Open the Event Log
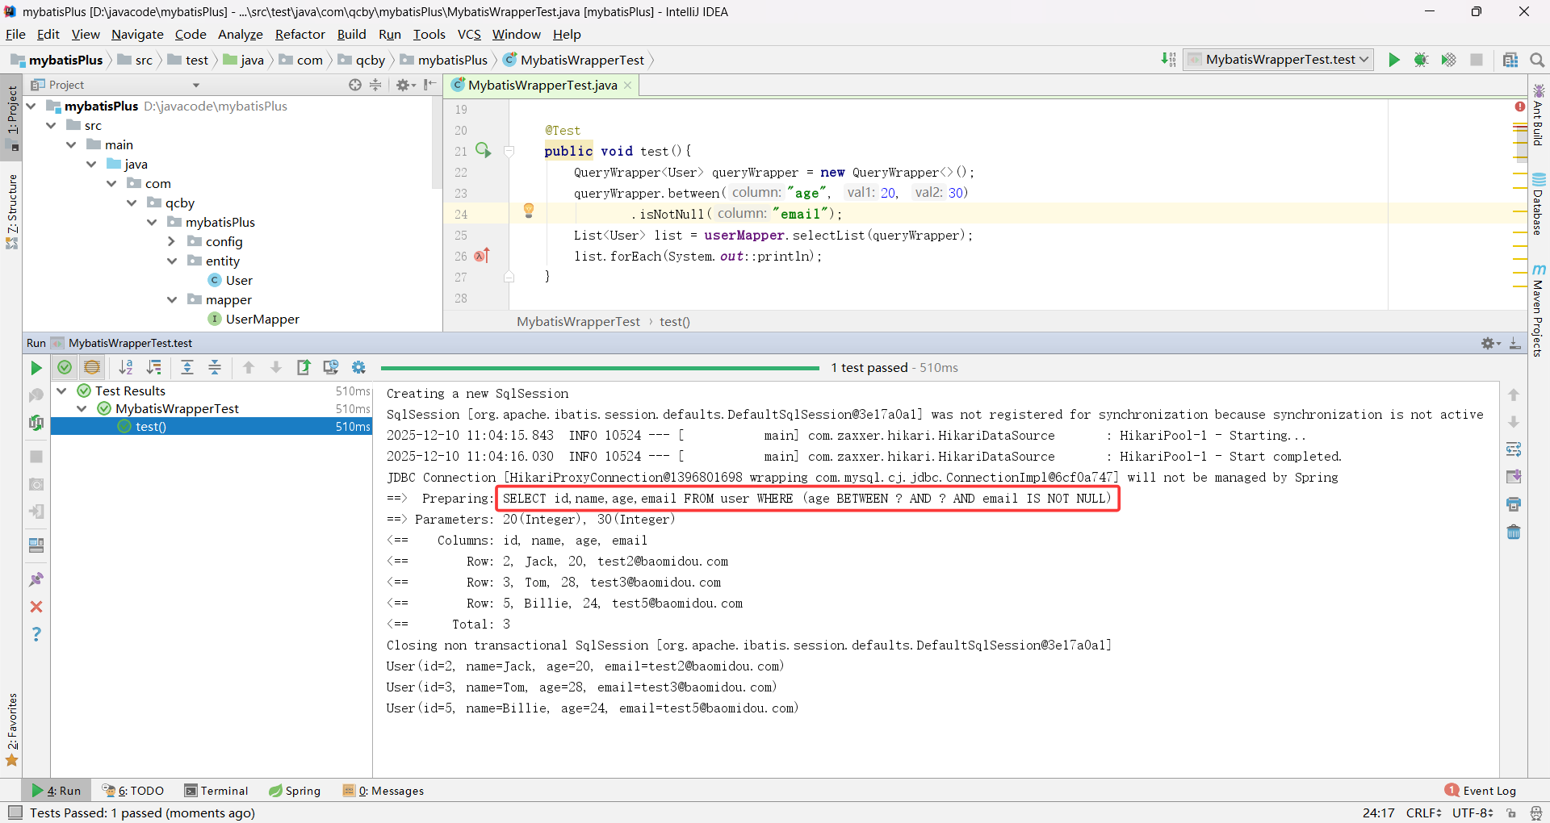The image size is (1550, 823). 1481,791
